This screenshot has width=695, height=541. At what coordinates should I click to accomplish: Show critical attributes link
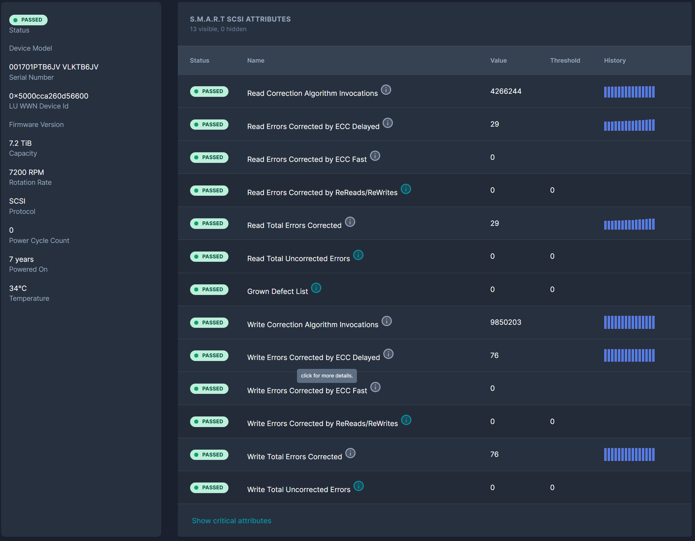click(231, 520)
